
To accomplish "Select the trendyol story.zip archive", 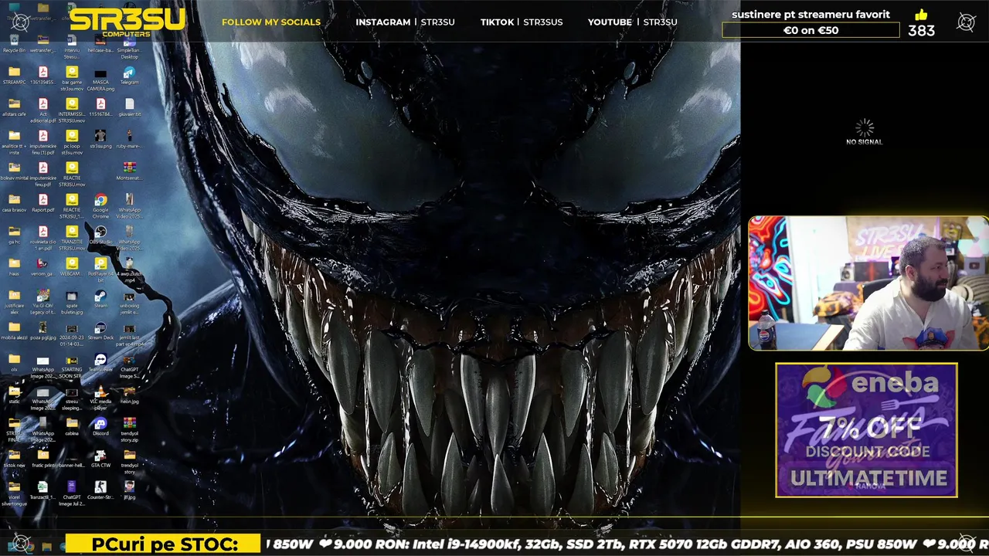I will click(x=129, y=430).
